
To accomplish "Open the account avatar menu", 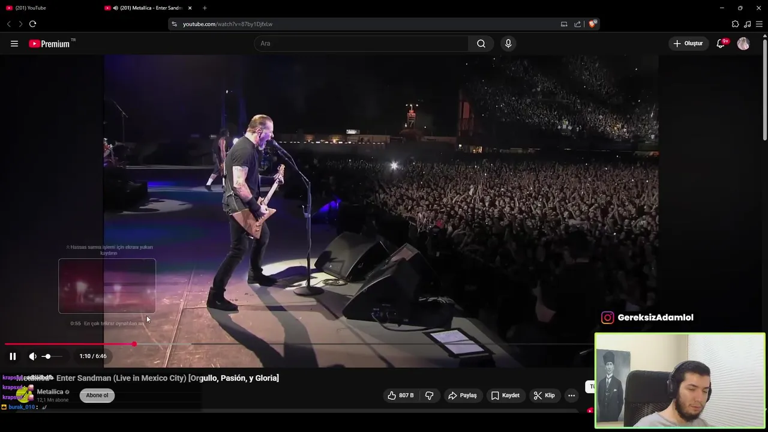I will point(743,43).
